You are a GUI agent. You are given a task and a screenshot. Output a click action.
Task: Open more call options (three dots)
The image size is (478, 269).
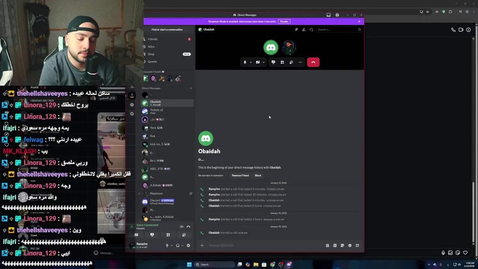[300, 62]
